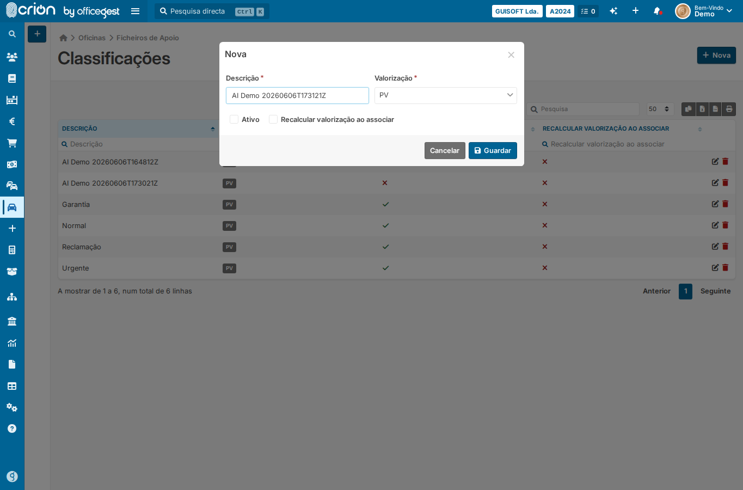Open the banknote sidebar icon

12,164
